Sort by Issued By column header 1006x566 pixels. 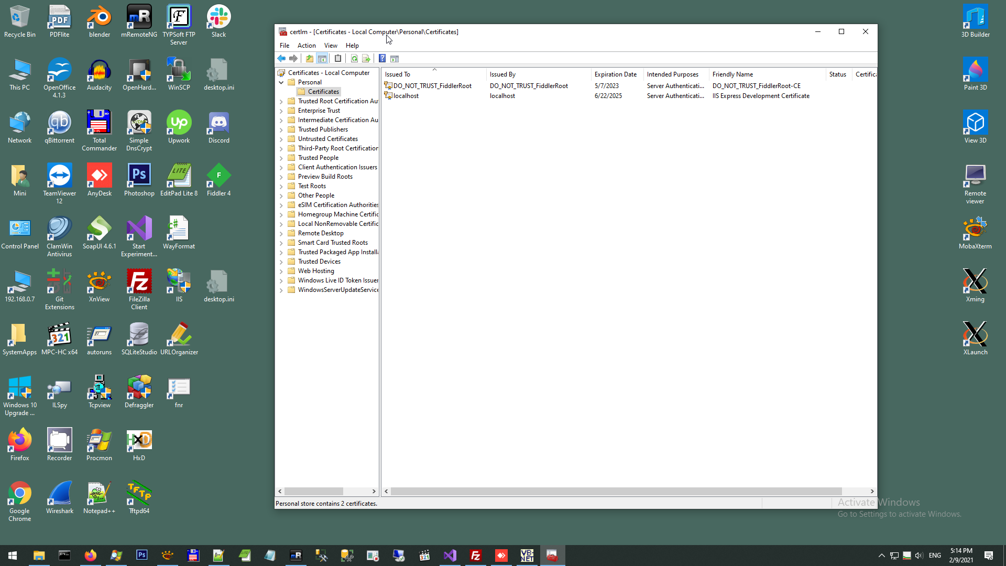tap(502, 74)
